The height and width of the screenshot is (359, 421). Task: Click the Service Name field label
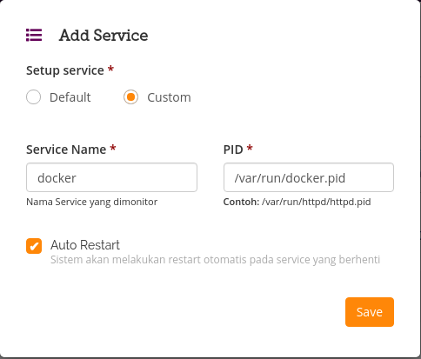pyautogui.click(x=66, y=150)
